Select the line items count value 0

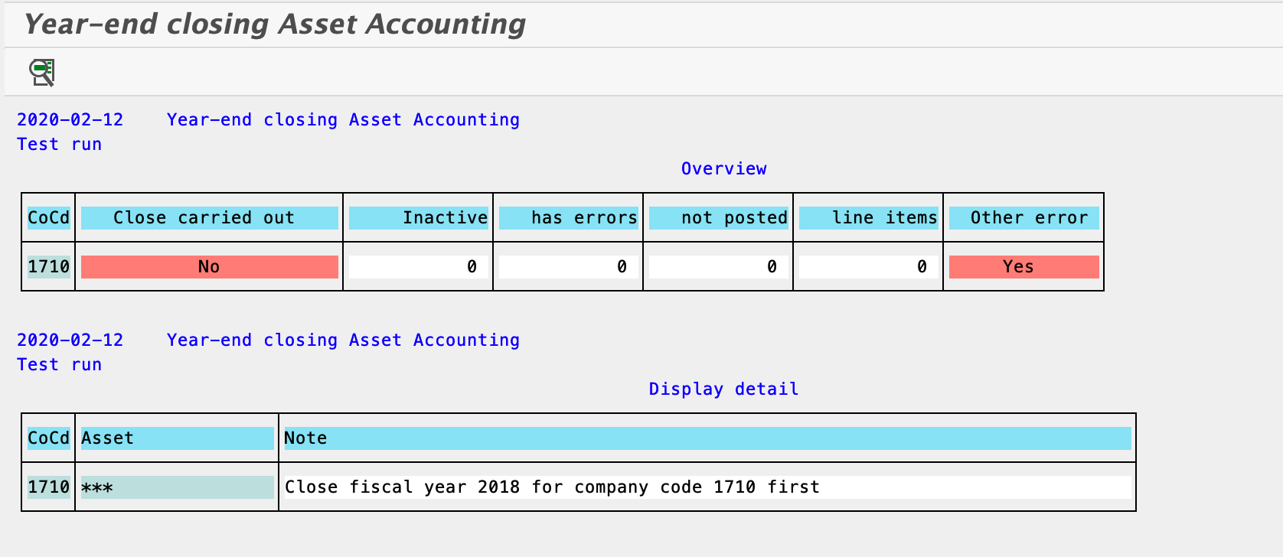pos(868,267)
